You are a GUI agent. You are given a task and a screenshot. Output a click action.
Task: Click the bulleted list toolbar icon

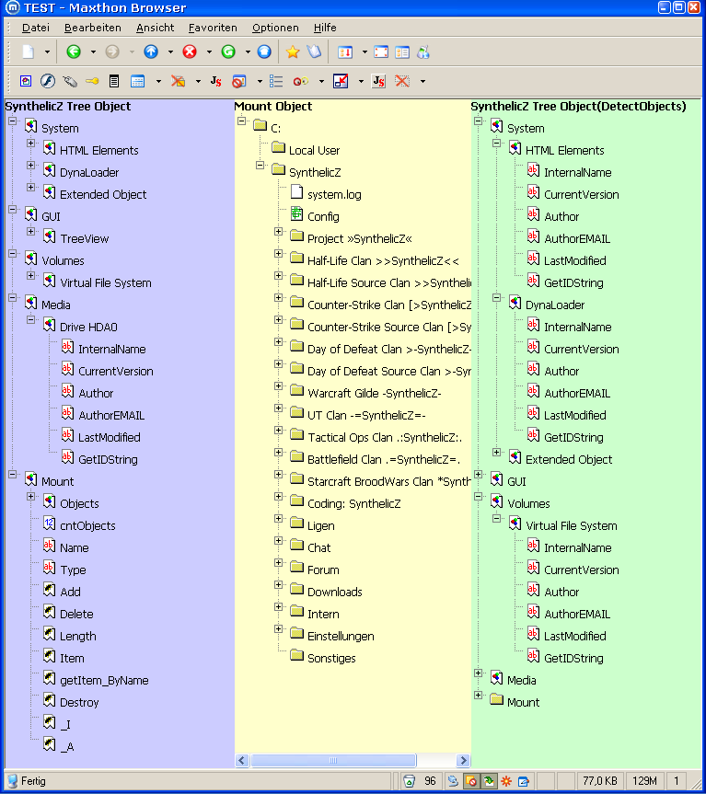tap(276, 81)
